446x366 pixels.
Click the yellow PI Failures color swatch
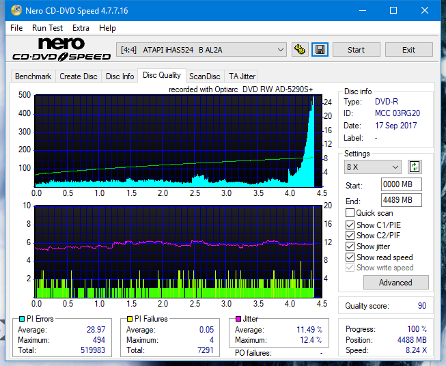pyautogui.click(x=130, y=319)
